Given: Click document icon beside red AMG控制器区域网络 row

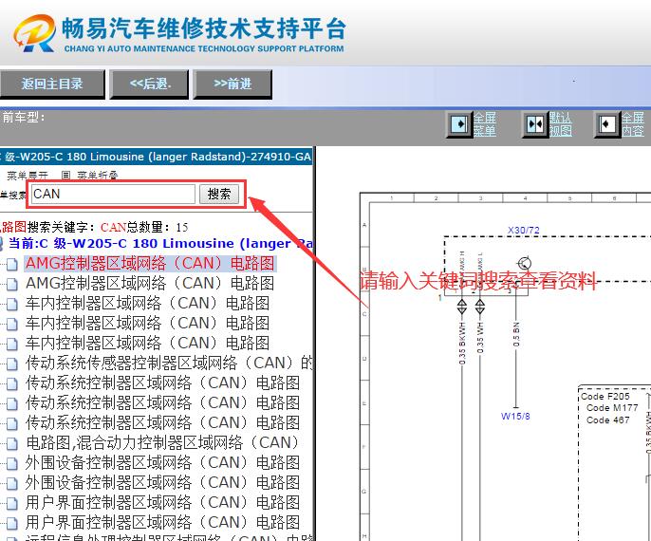Looking at the screenshot, I should click(12, 264).
